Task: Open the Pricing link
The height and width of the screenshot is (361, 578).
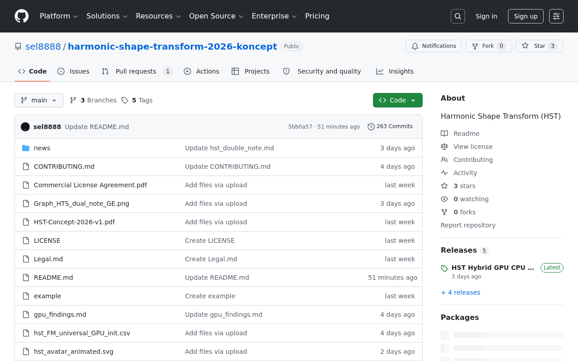Action: 317,16
